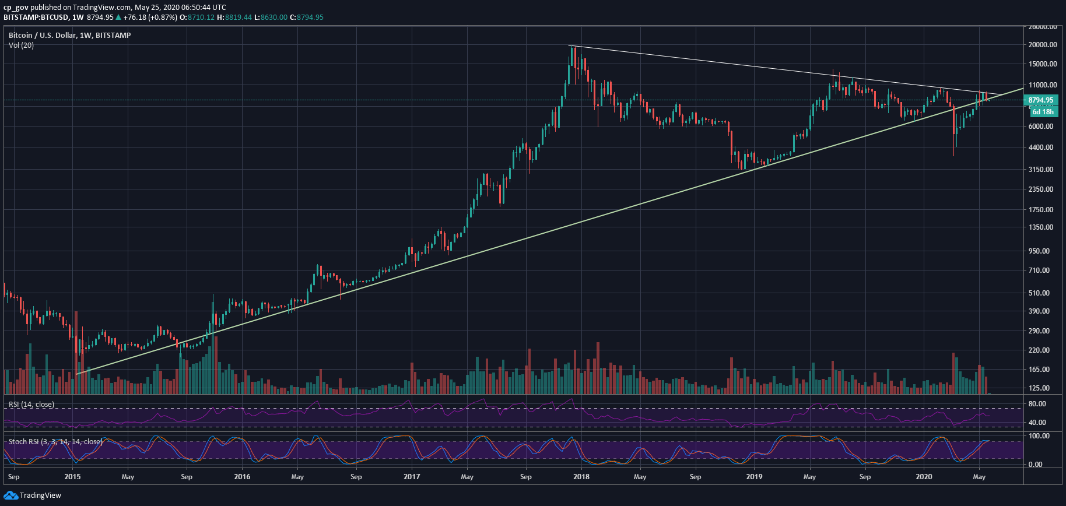The width and height of the screenshot is (1066, 506).
Task: Click the 2019 label on time axis
Action: [x=754, y=477]
